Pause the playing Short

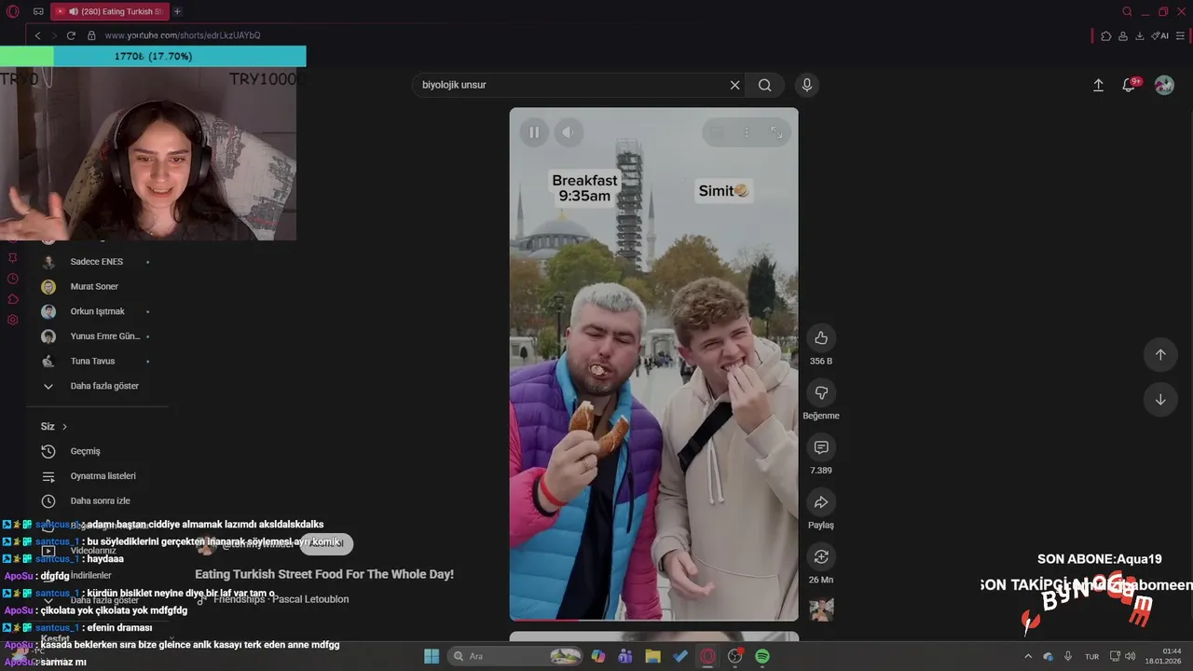(x=534, y=132)
